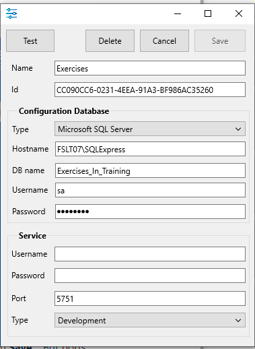Maximize the configuration window

(x=208, y=13)
